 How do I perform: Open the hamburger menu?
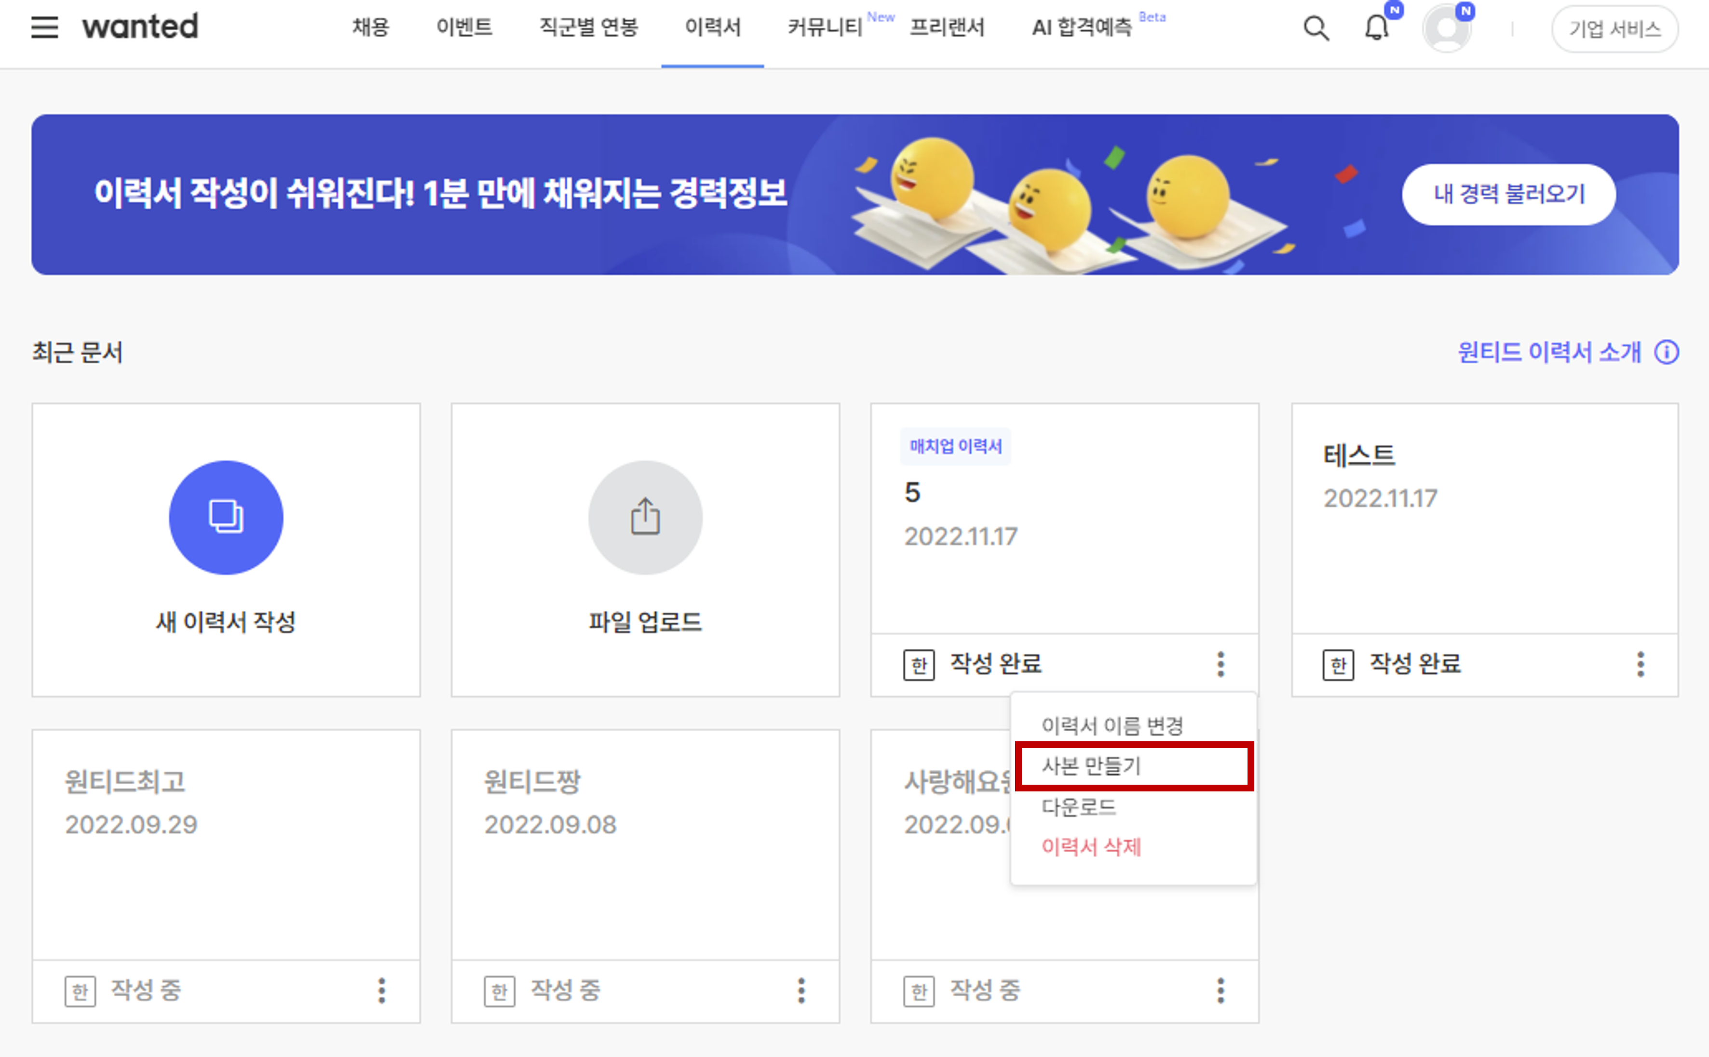pyautogui.click(x=45, y=27)
